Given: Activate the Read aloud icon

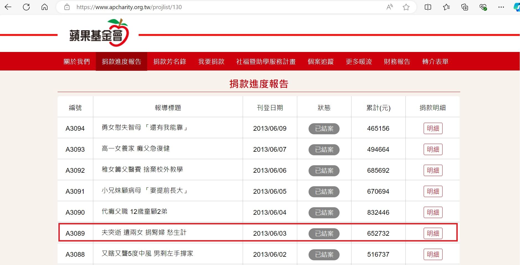Looking at the screenshot, I should [x=390, y=7].
